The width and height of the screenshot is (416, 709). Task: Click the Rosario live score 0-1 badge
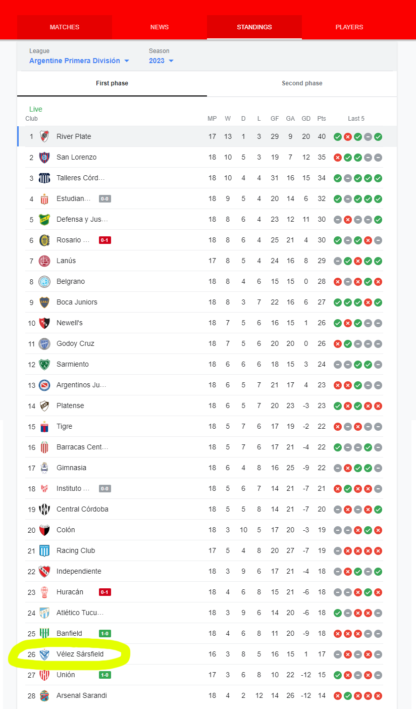[105, 240]
